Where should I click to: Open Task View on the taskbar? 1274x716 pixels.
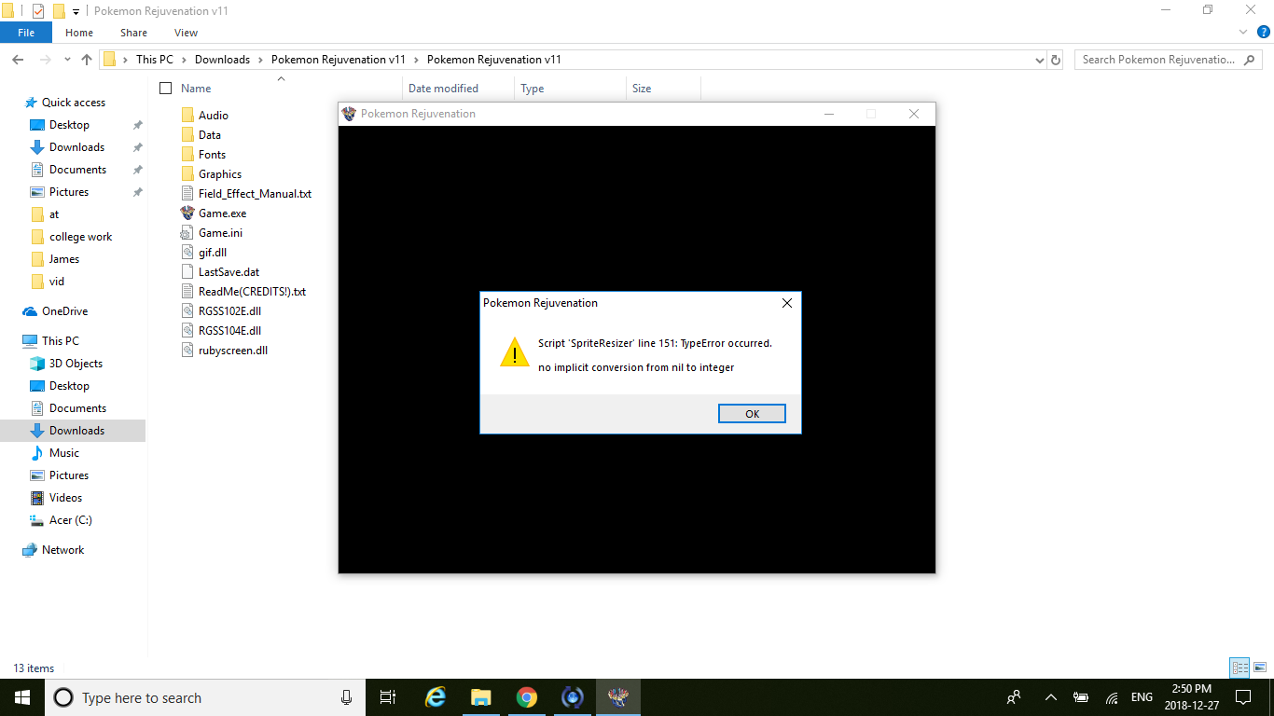388,697
